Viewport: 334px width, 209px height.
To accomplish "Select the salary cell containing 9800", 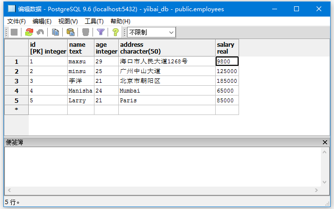I will pyautogui.click(x=227, y=61).
